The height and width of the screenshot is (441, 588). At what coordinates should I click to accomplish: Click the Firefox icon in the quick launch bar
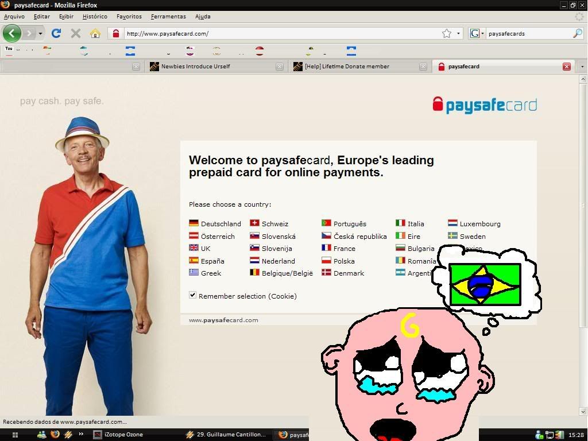click(55, 435)
